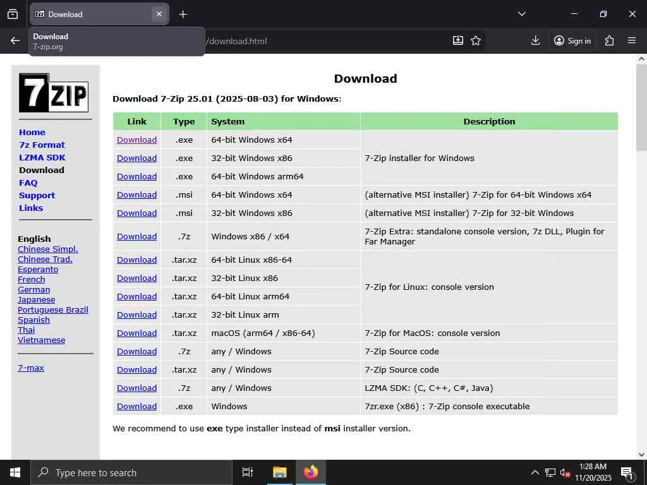Go to the Home sidebar link
This screenshot has height=485, width=647.
(x=32, y=133)
